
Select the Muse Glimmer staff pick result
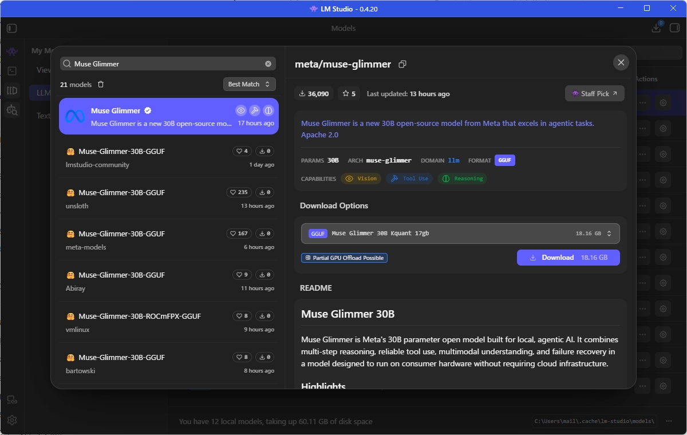tap(169, 116)
